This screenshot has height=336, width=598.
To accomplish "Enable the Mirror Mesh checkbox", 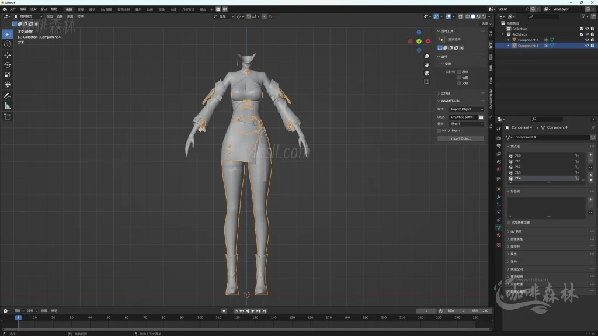I will click(439, 130).
